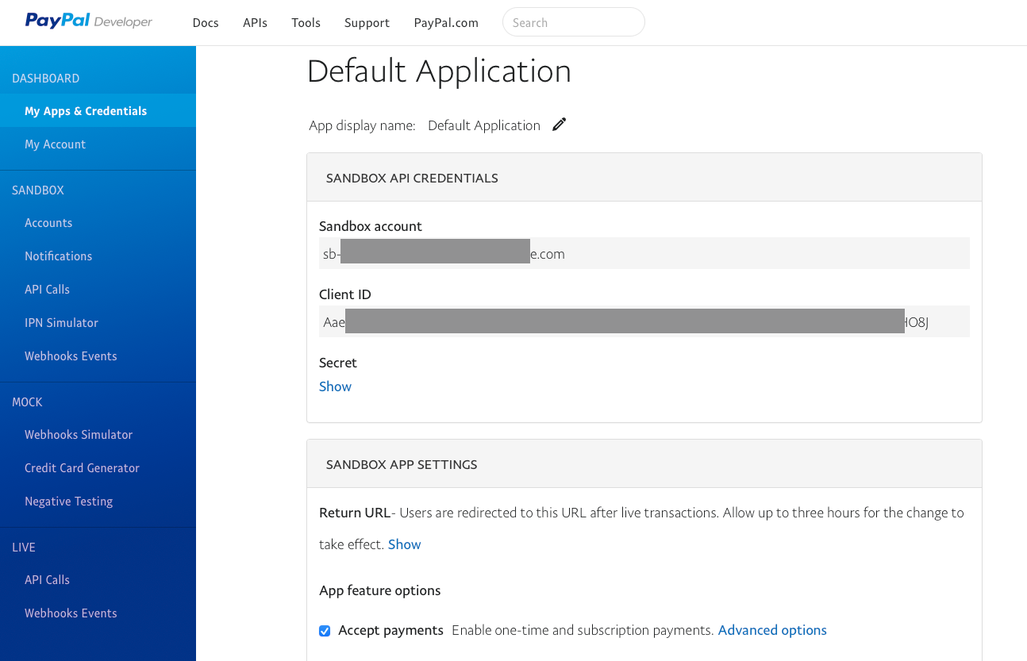Go to PayPal.com link
1027x661 pixels.
[x=446, y=22]
